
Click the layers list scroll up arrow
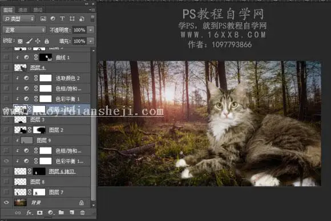tap(93, 51)
